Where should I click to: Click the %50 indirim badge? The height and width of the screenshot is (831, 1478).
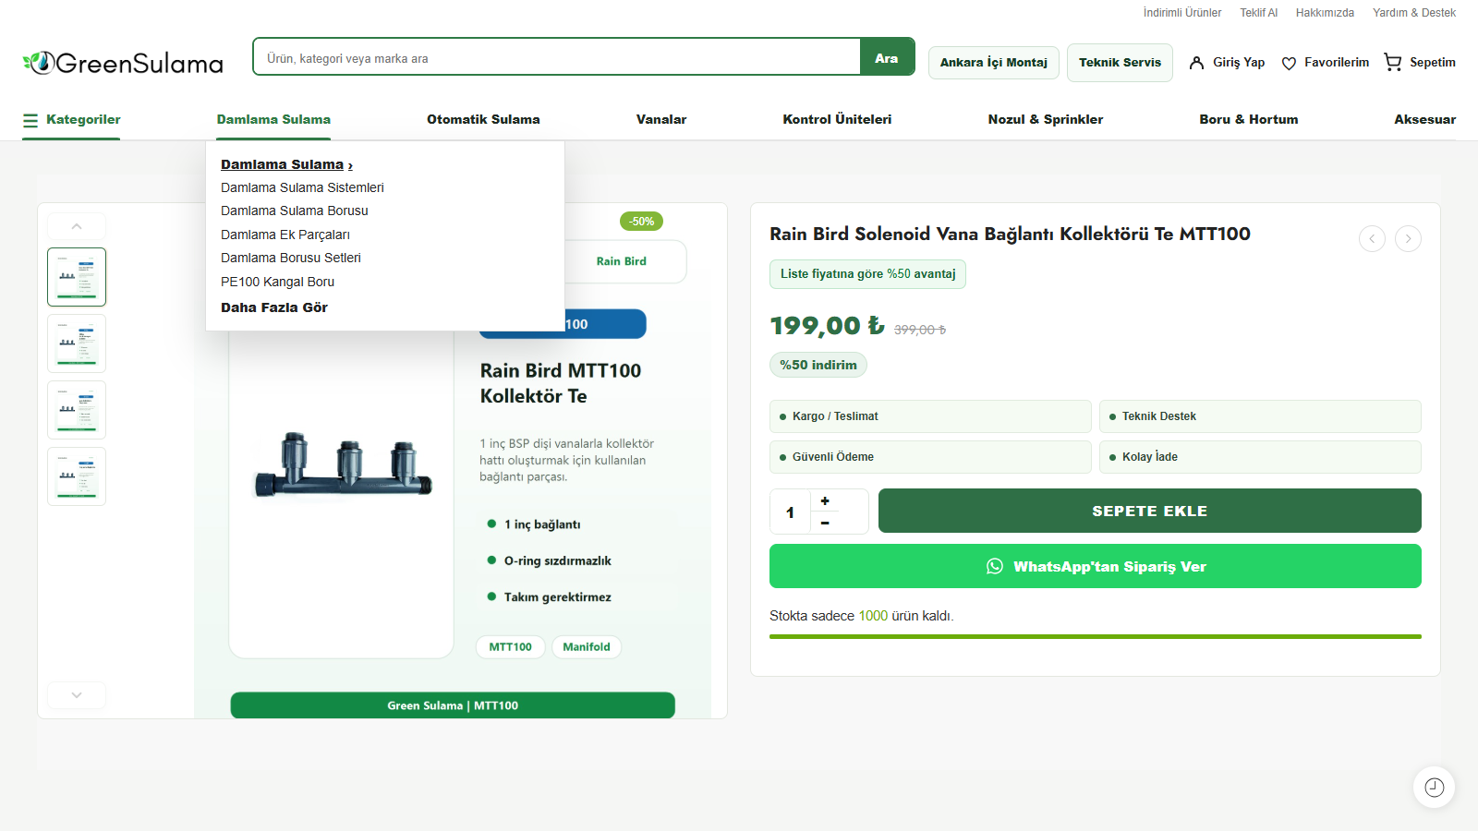(x=818, y=365)
